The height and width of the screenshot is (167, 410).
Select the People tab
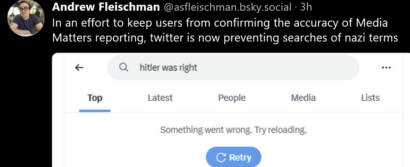pos(232,98)
